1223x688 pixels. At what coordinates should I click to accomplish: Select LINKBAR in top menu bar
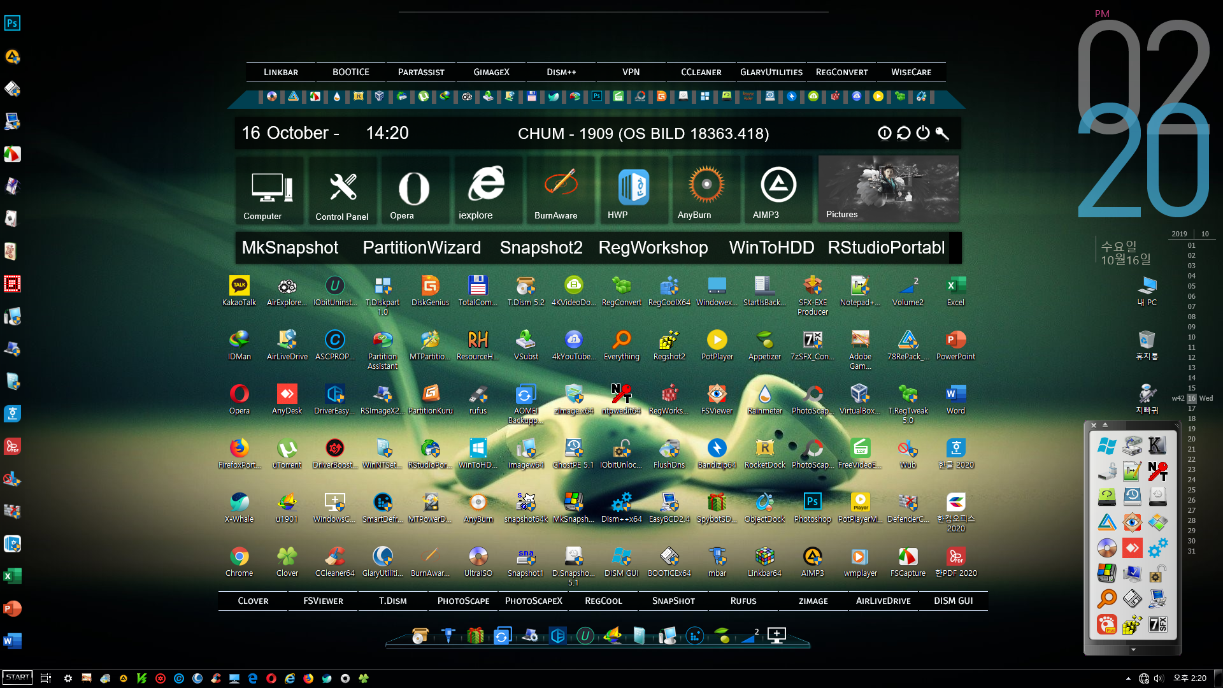click(281, 72)
